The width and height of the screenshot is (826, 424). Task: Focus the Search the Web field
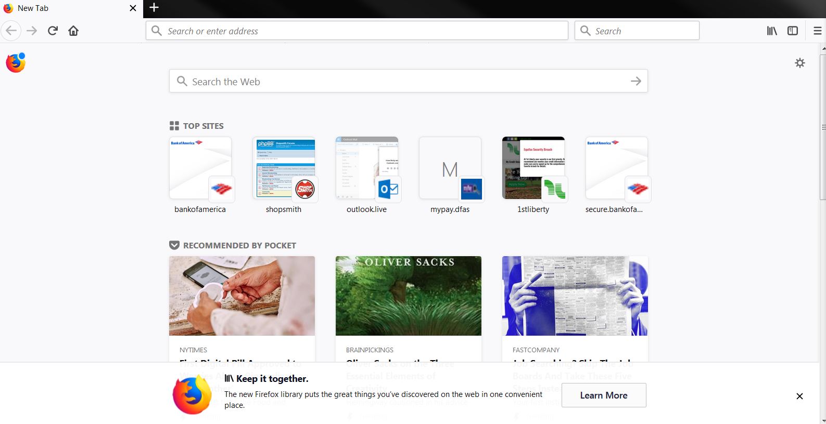[409, 81]
